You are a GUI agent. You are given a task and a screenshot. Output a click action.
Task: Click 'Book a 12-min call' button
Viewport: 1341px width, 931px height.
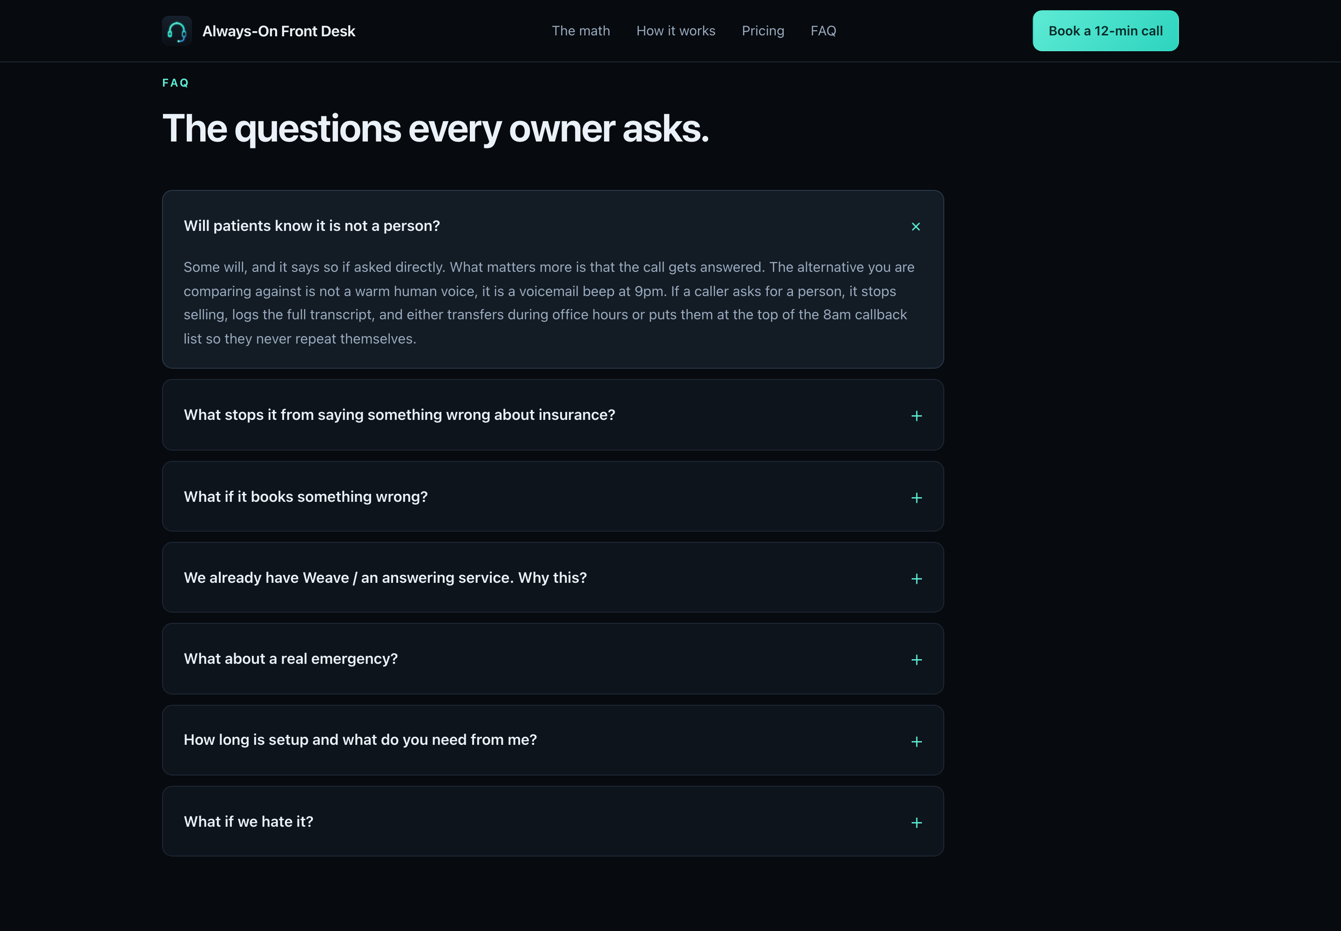click(1105, 31)
